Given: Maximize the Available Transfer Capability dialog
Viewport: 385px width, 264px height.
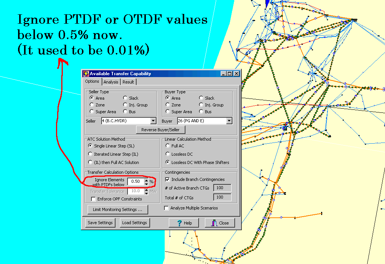Looking at the screenshot, I should 230,74.
